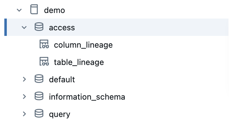Click the blue selection bar beside access
Viewport: 229px width, 125px height.
[5, 28]
